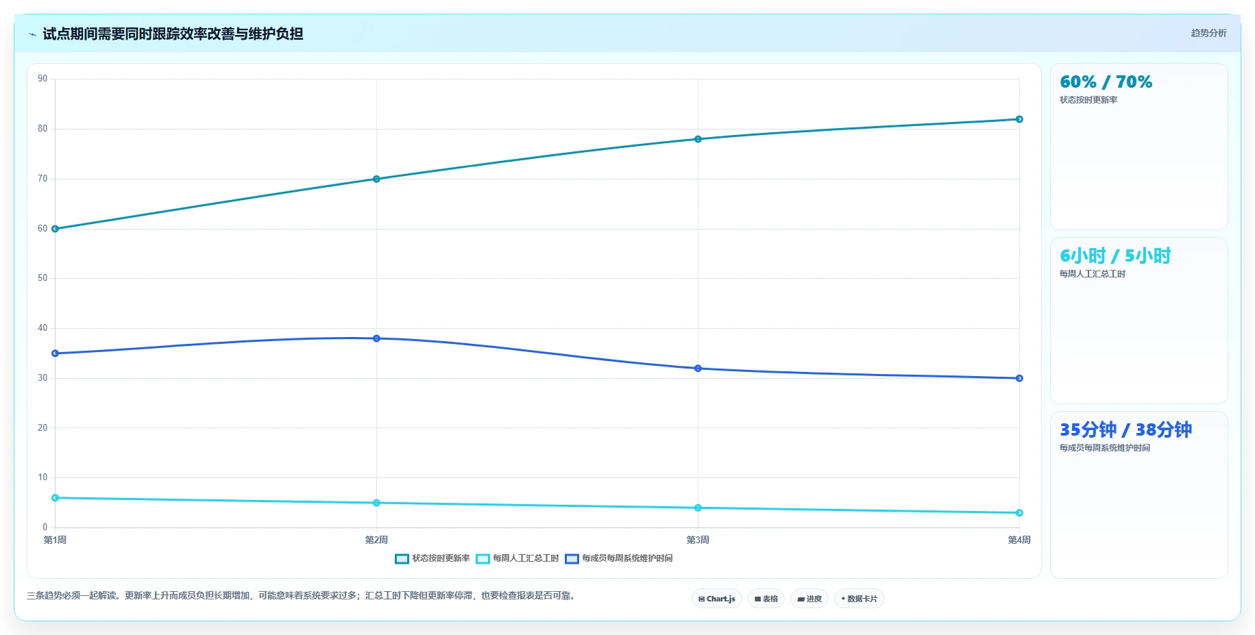Viewport: 1255px width, 635px height.
Task: Click the 第3周 x-axis label
Action: [x=698, y=540]
